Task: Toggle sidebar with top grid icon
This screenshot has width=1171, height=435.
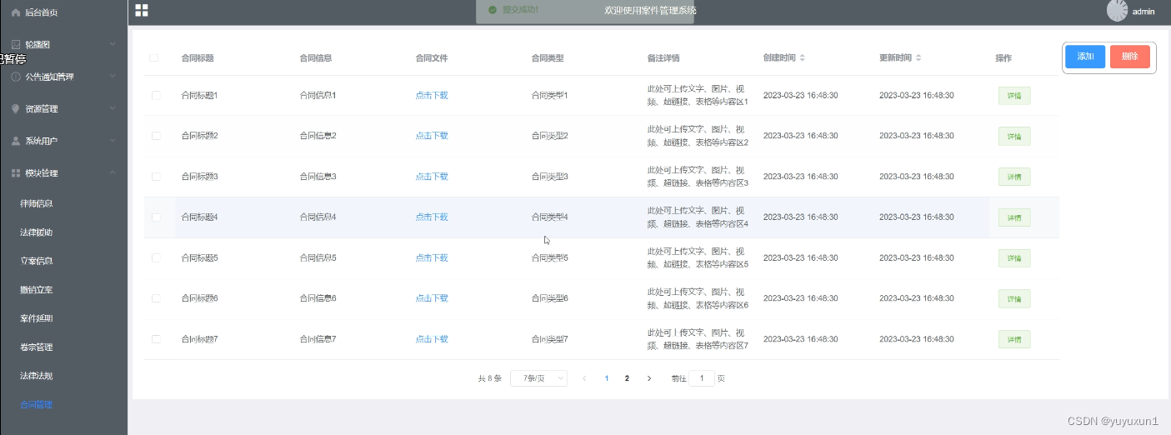Action: coord(142,10)
